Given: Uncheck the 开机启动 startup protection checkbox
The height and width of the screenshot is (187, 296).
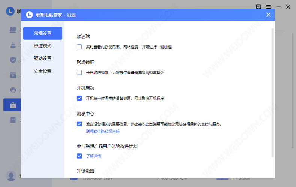Looking at the screenshot, I should click(x=79, y=98).
